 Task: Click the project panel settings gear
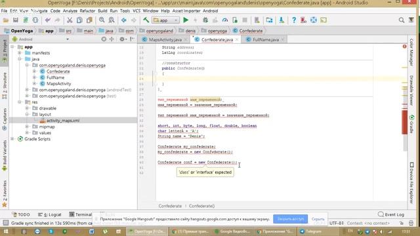(x=122, y=39)
